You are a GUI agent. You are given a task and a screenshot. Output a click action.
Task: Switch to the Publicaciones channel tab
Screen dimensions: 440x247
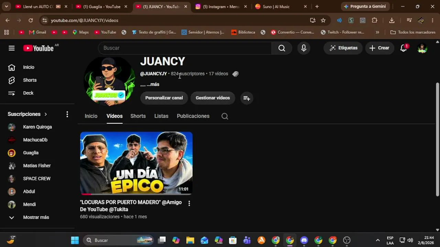[x=193, y=116]
